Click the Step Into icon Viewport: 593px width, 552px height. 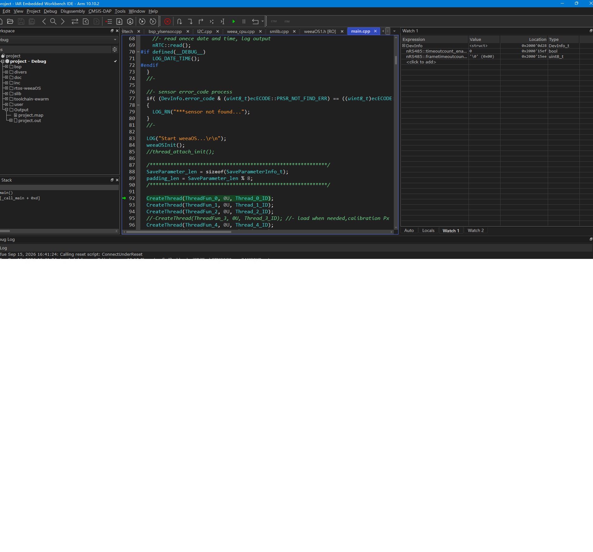190,22
